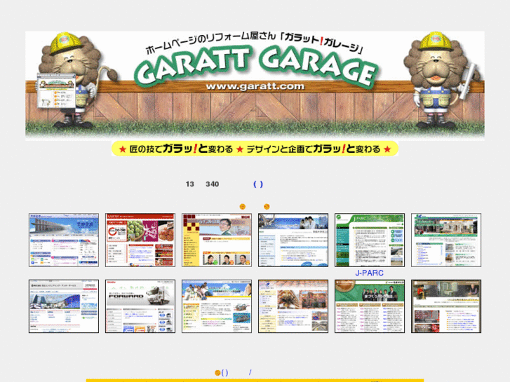
Task: Open the green J-PARC site thumbnail
Action: coord(370,240)
